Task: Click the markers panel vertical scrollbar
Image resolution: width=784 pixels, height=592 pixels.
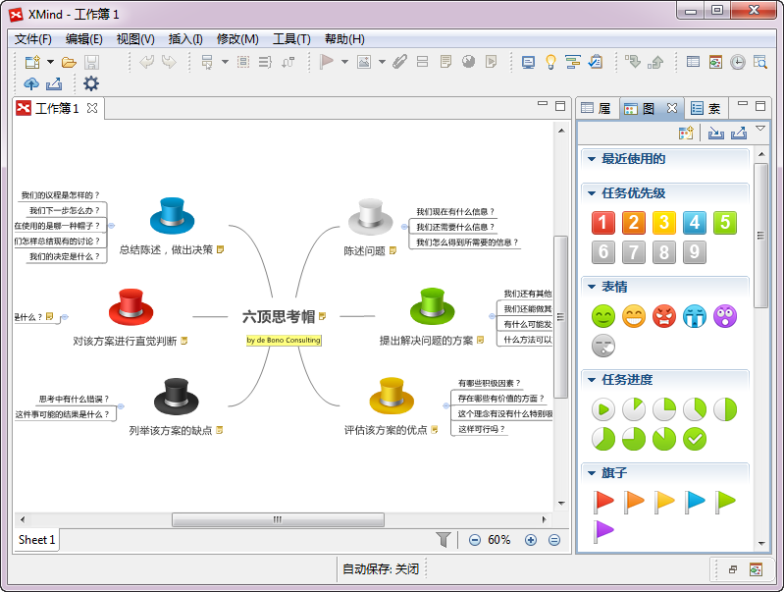Action: (761, 236)
